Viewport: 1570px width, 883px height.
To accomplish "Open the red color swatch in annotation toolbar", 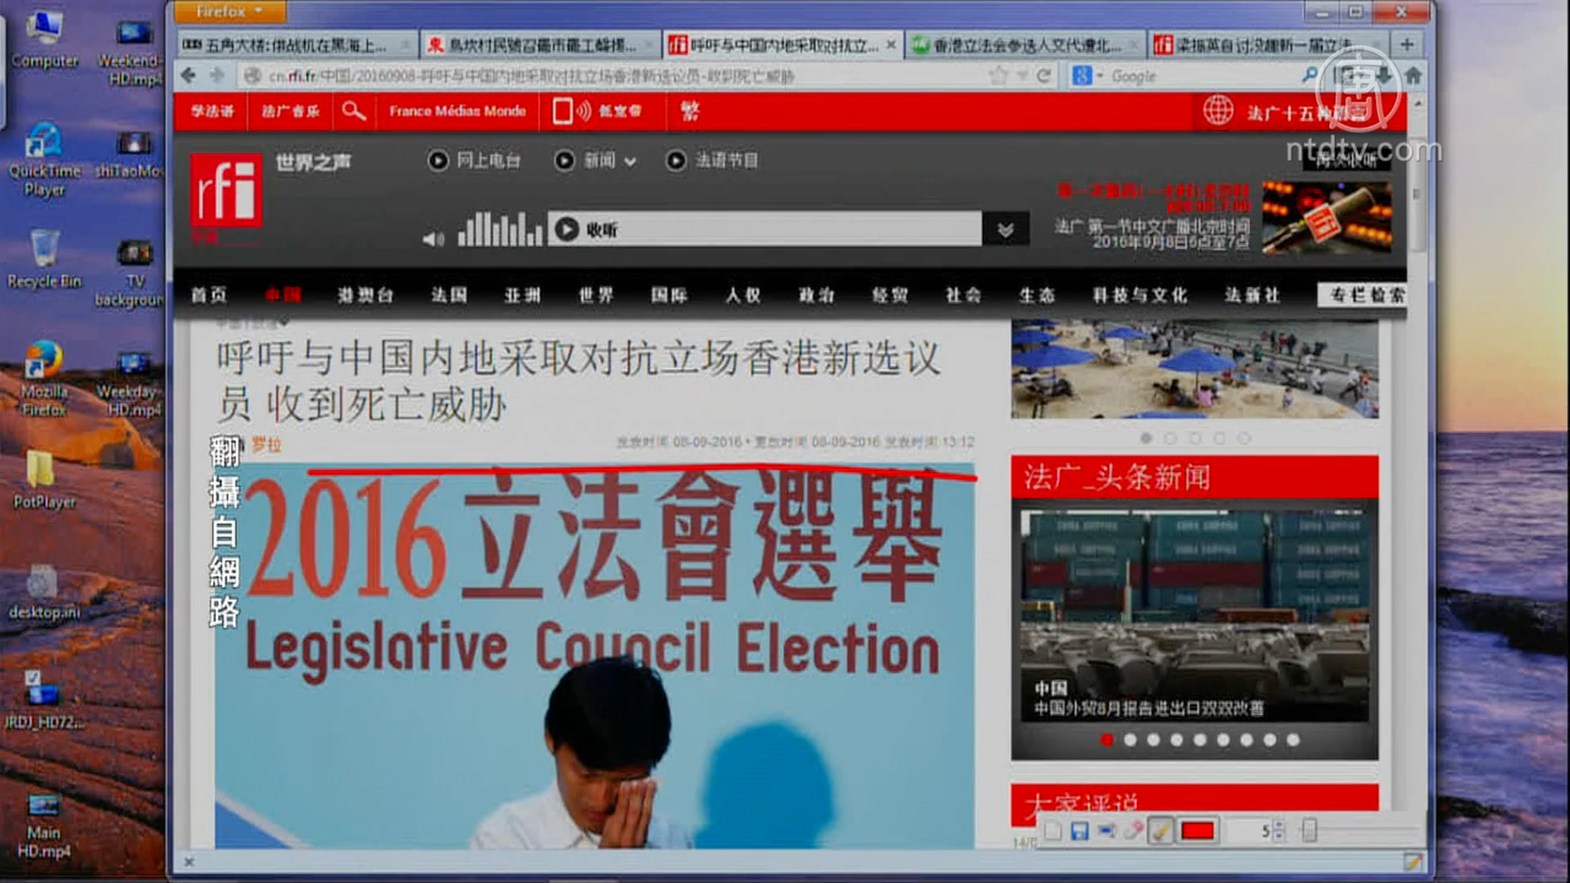I will tap(1197, 831).
